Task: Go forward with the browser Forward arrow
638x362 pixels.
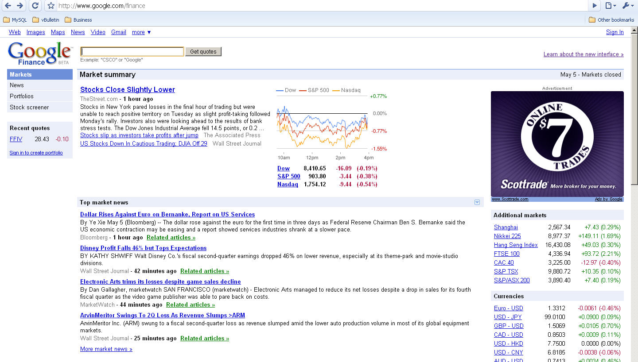Action: tap(20, 6)
